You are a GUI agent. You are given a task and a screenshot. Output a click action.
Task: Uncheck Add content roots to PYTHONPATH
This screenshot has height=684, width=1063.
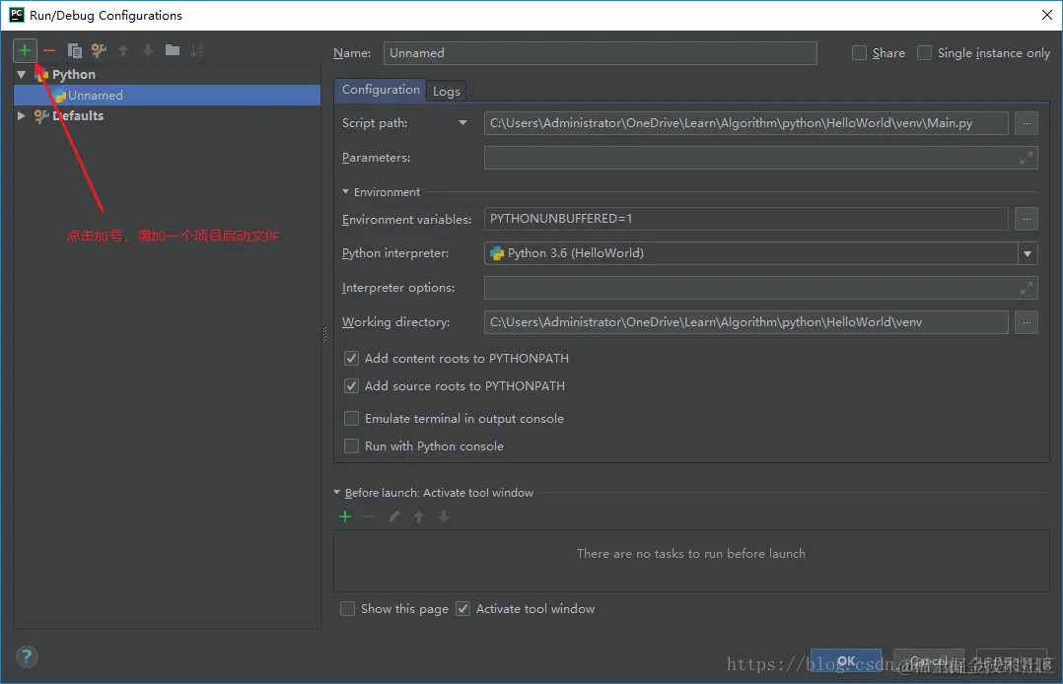pos(351,359)
